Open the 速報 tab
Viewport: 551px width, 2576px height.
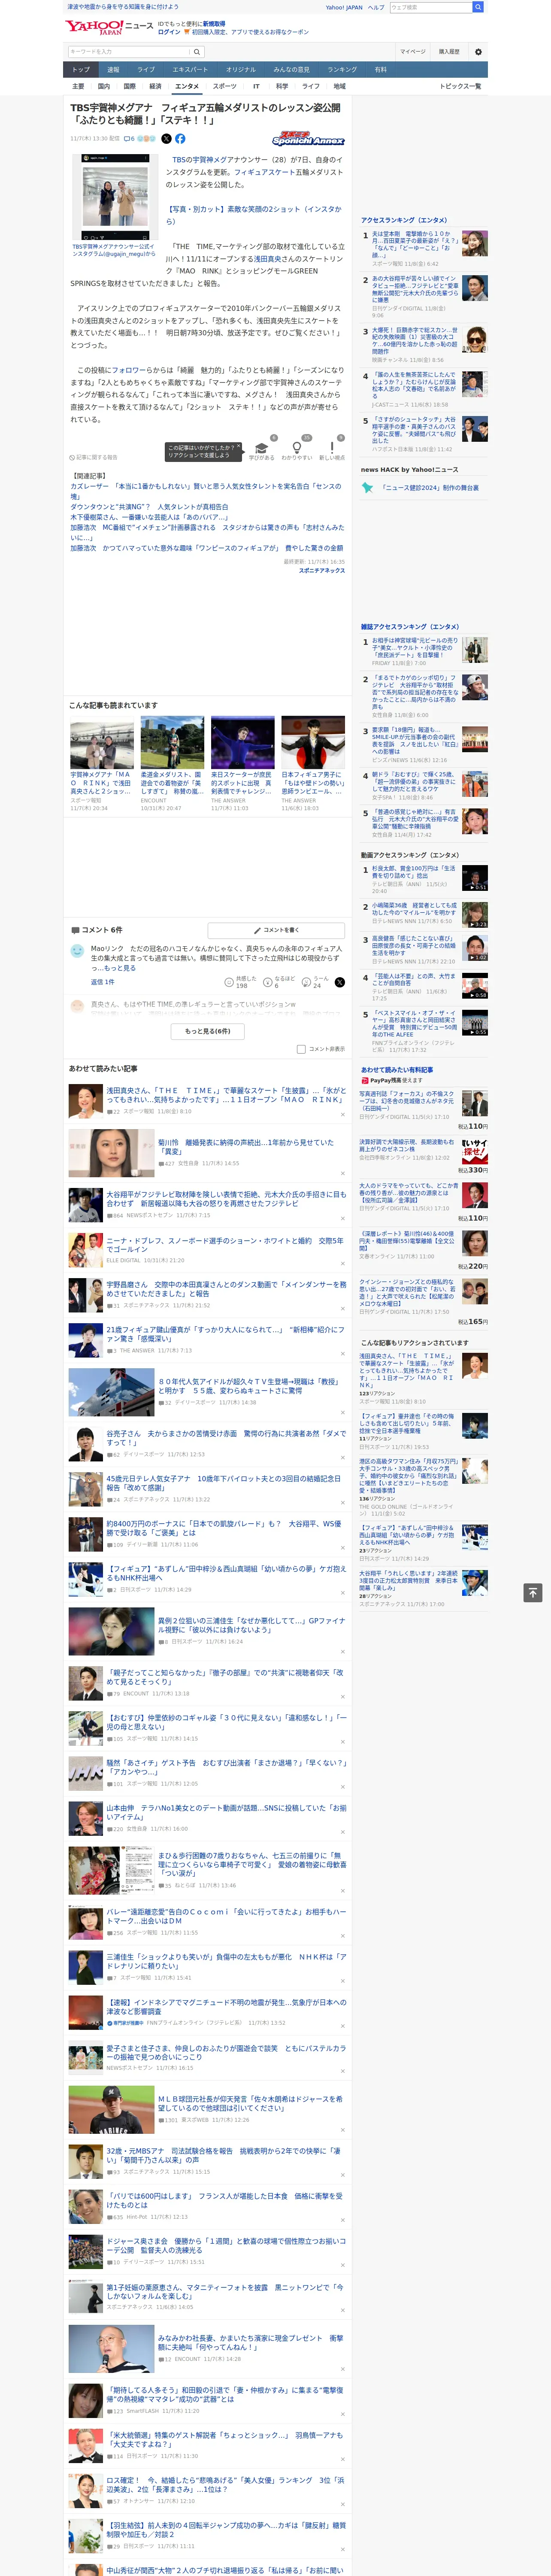coord(113,70)
